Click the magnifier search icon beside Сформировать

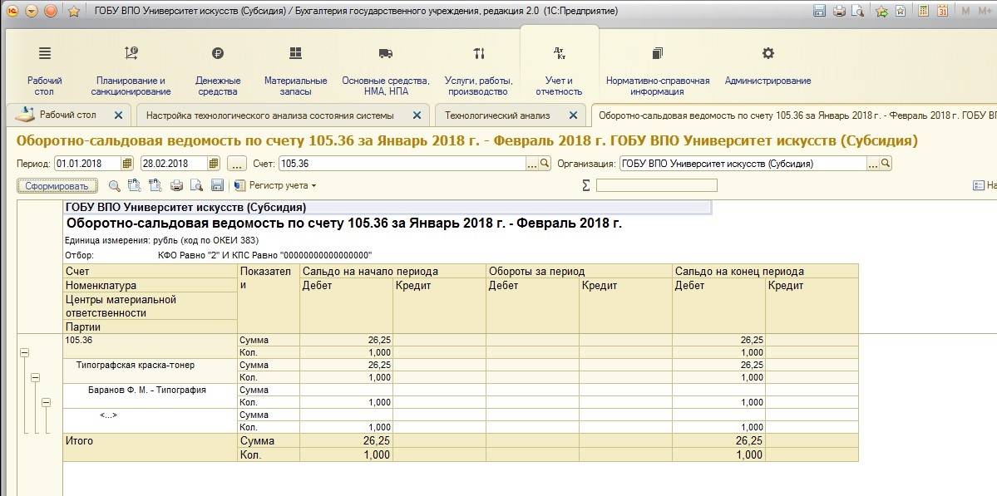115,185
